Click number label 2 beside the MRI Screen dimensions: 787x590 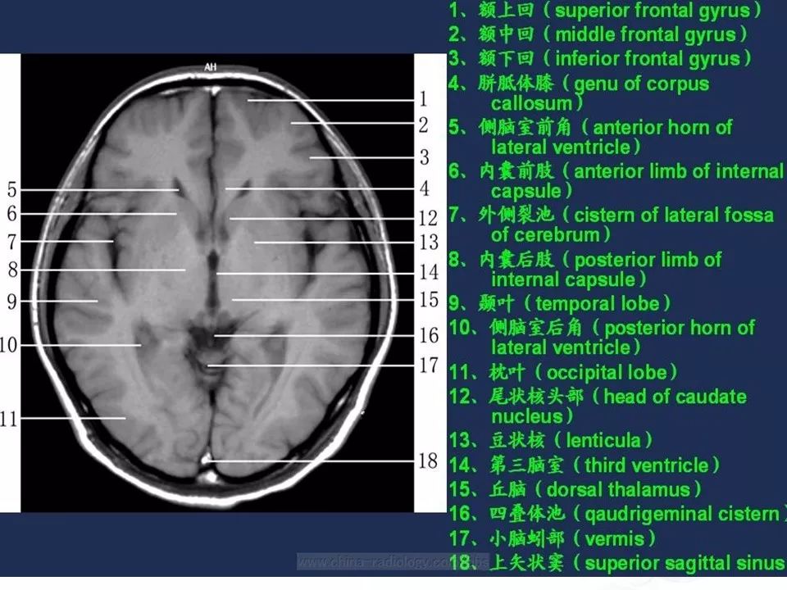(x=424, y=125)
